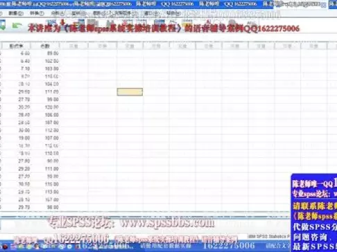Select the highlighted yellow cell in the grid
The height and width of the screenshot is (252, 337).
[x=130, y=92]
